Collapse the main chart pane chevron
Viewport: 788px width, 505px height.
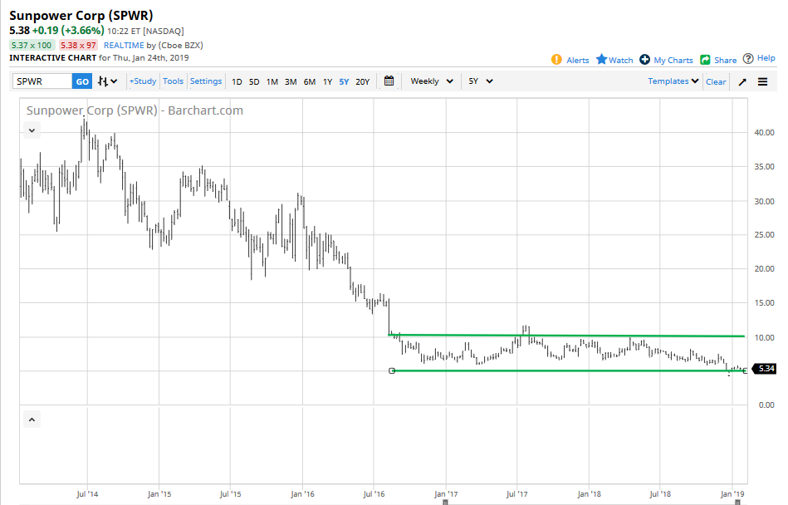click(32, 130)
